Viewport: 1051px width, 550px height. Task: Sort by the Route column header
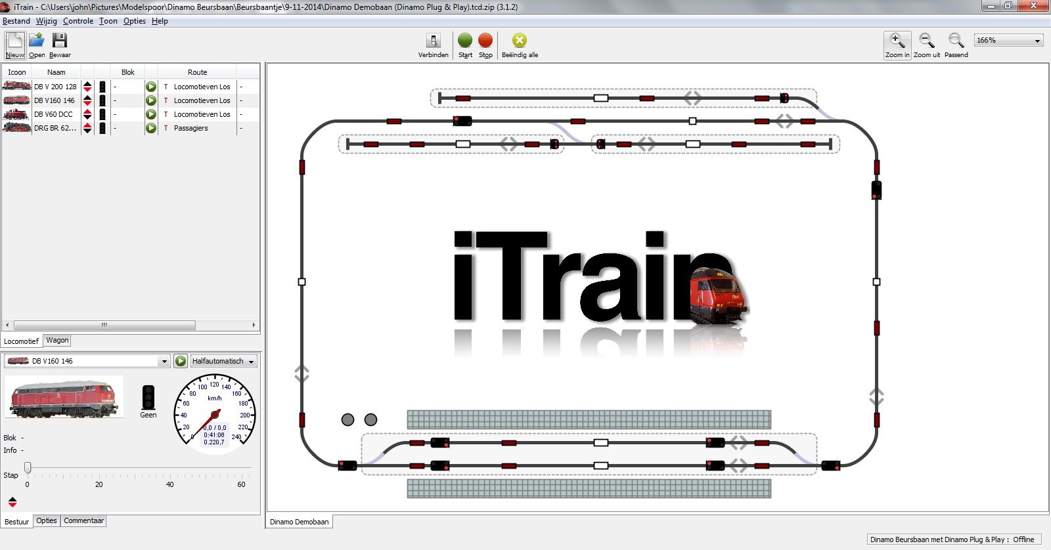tap(197, 72)
